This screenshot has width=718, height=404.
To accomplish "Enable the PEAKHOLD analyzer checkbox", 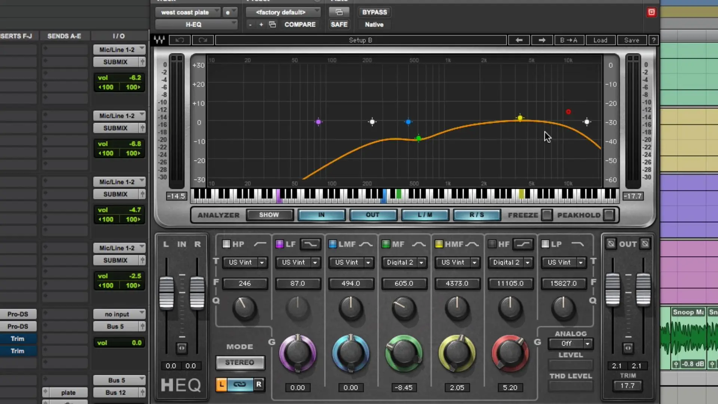I will [609, 215].
